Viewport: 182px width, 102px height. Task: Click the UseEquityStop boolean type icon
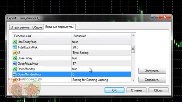tap(15, 42)
